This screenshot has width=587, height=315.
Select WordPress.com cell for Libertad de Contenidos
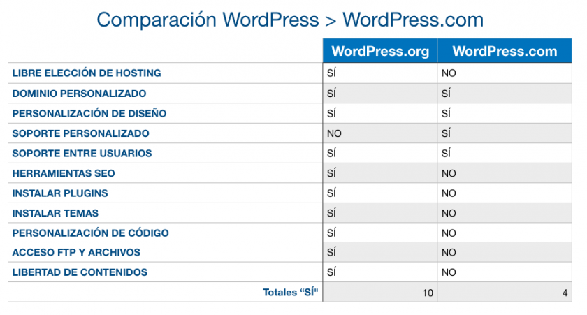(x=505, y=272)
